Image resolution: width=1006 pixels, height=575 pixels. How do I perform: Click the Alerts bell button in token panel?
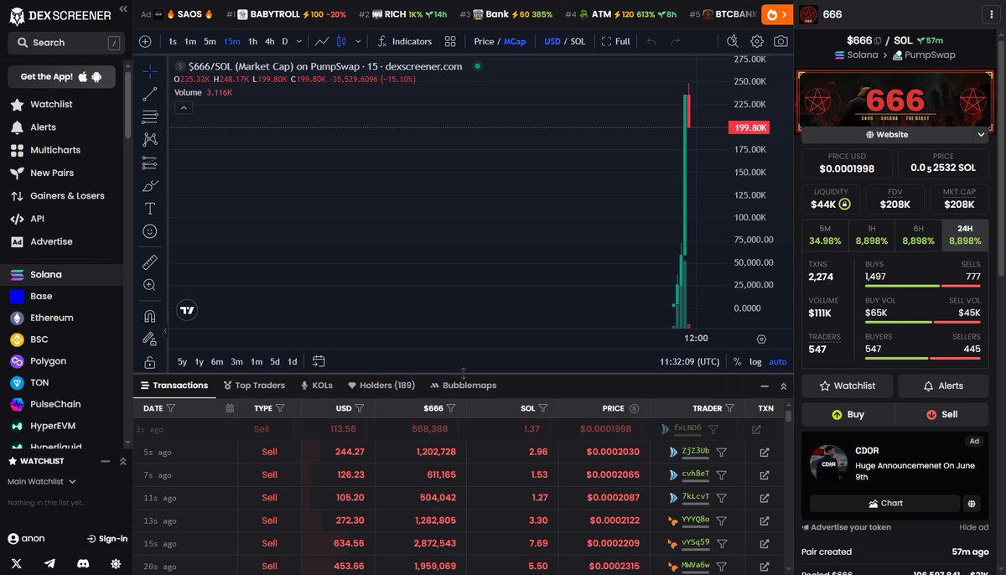pos(942,386)
